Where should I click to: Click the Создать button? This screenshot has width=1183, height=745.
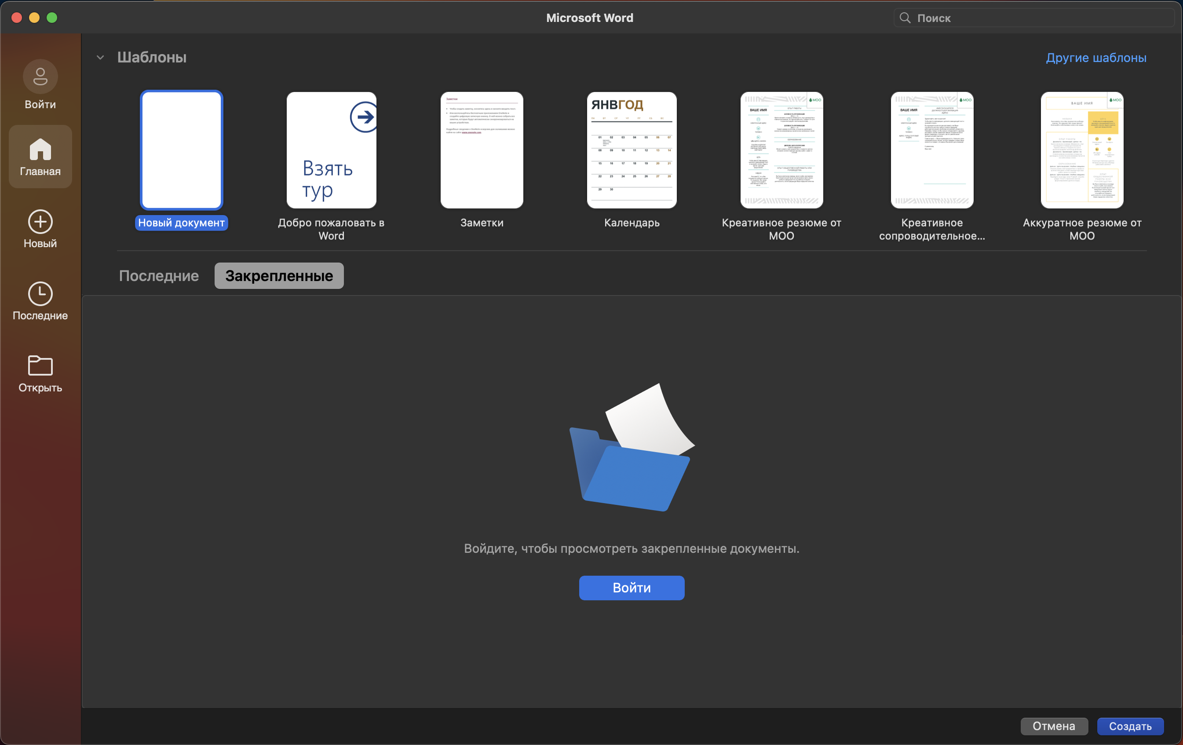[x=1130, y=727]
